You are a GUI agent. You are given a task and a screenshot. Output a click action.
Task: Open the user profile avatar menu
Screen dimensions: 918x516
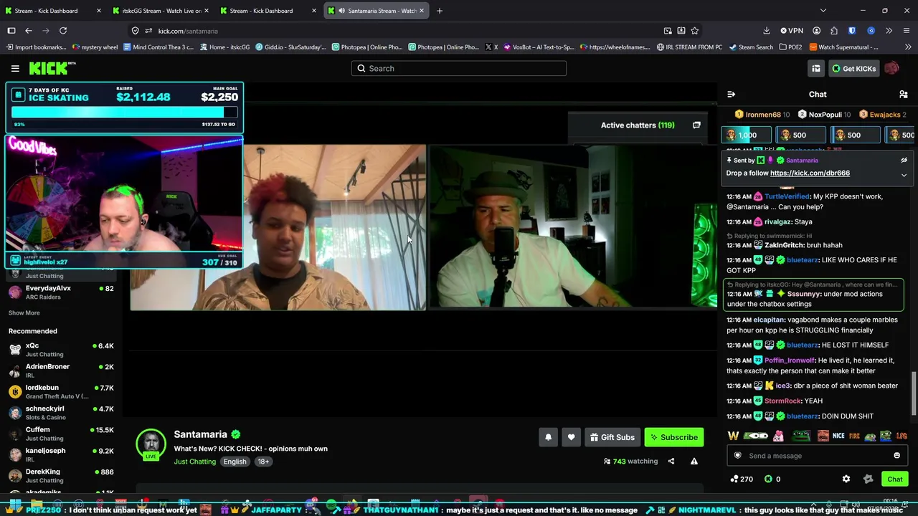[891, 68]
